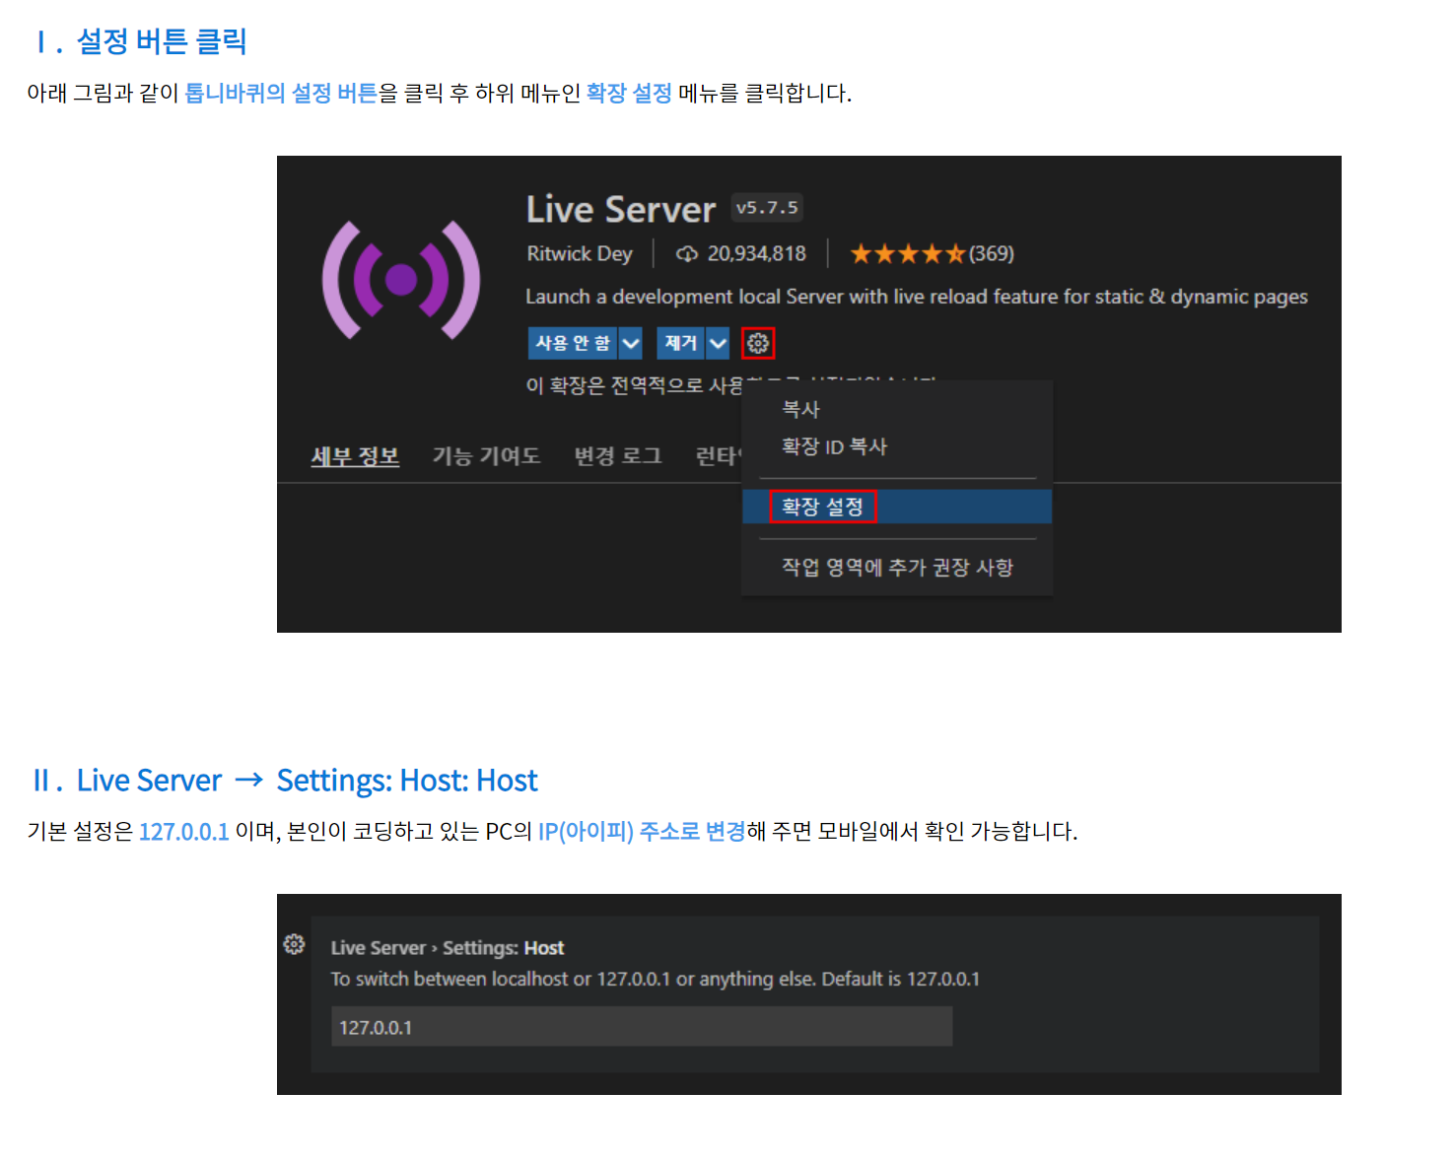Click the highlighted IP(아이피) 주소로 변경 text
The height and width of the screenshot is (1160, 1455).
642,832
